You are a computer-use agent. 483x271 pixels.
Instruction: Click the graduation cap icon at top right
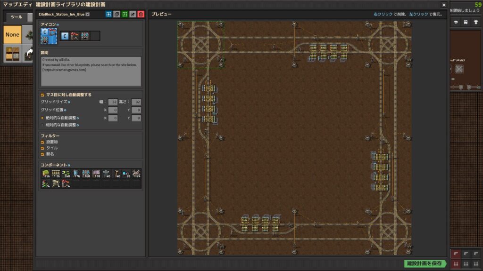pos(456,22)
